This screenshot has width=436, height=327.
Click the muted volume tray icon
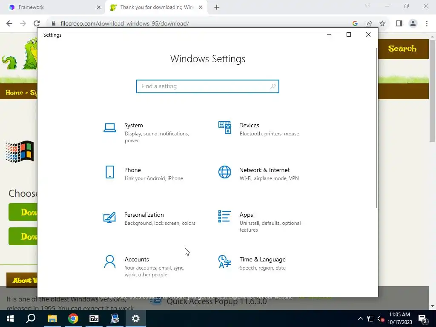(x=381, y=318)
